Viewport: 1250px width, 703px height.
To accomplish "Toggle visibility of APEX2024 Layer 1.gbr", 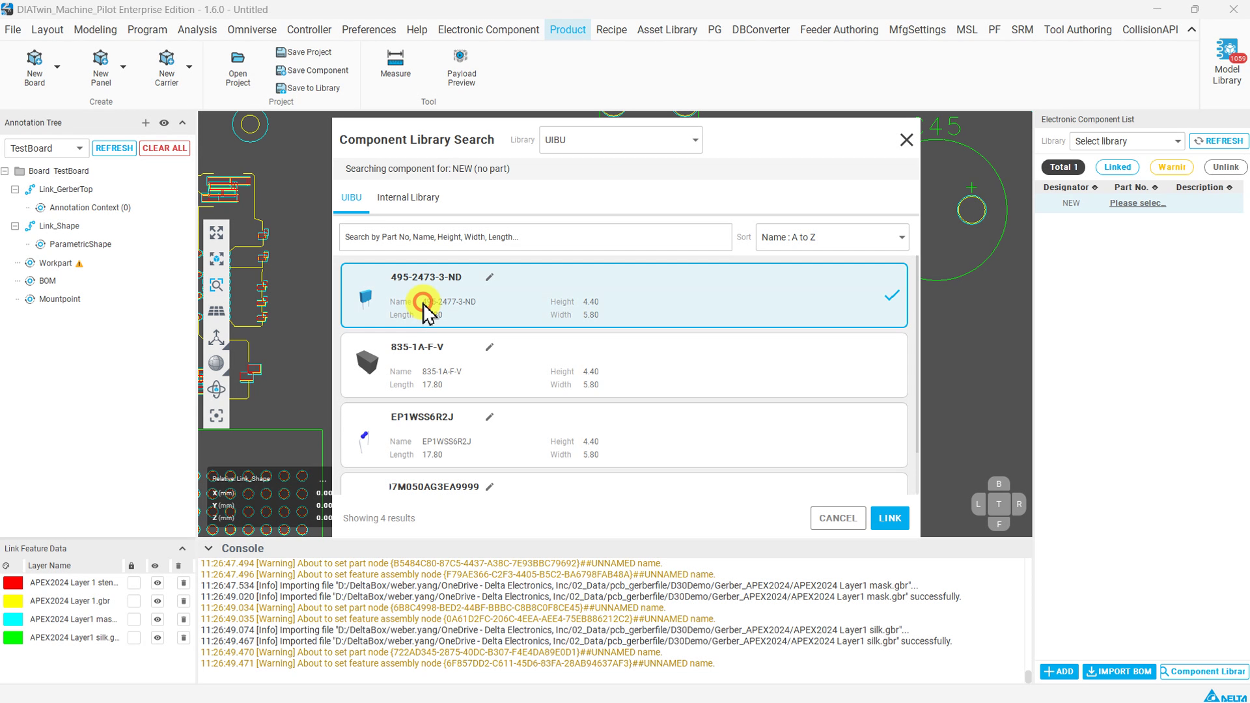I will 157,601.
